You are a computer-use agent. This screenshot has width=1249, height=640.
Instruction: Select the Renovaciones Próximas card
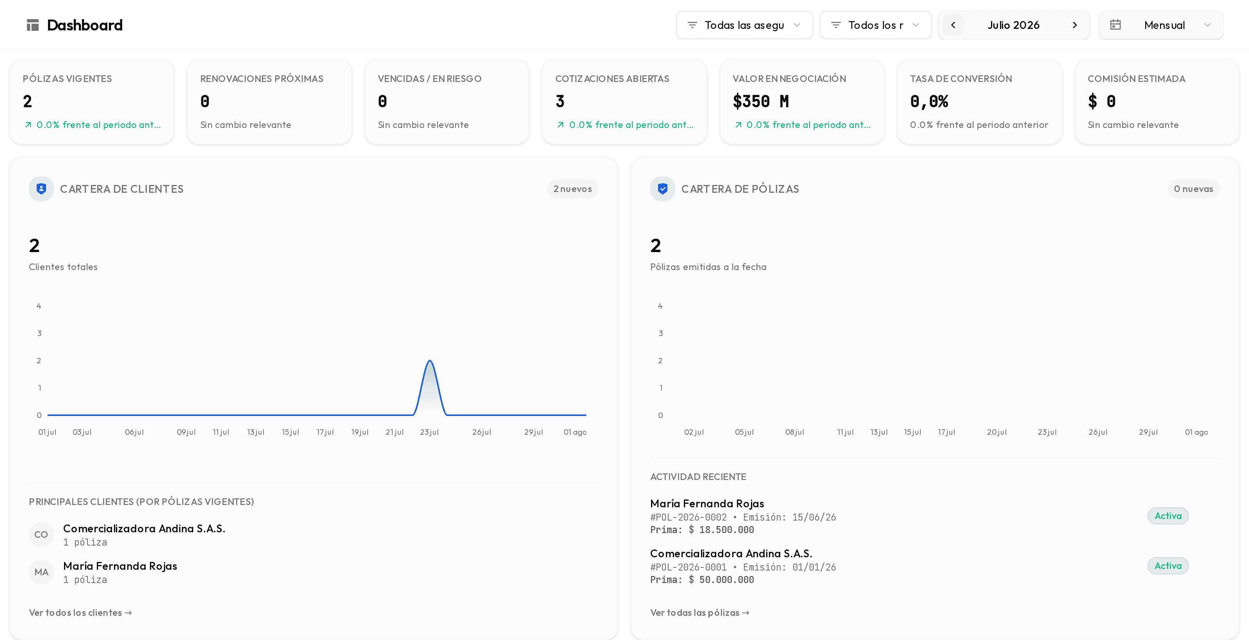point(269,102)
